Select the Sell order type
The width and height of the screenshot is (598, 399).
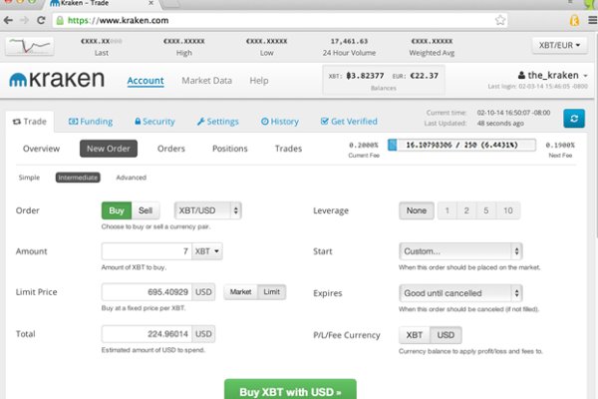(146, 210)
